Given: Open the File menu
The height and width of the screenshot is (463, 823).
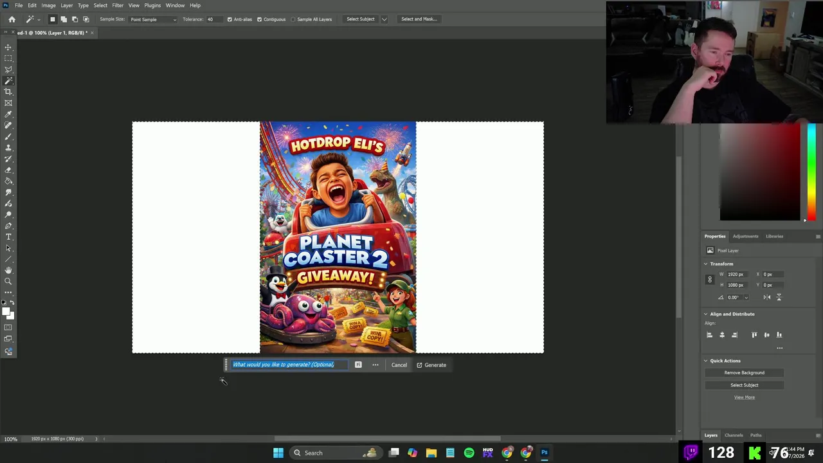Looking at the screenshot, I should point(19,5).
